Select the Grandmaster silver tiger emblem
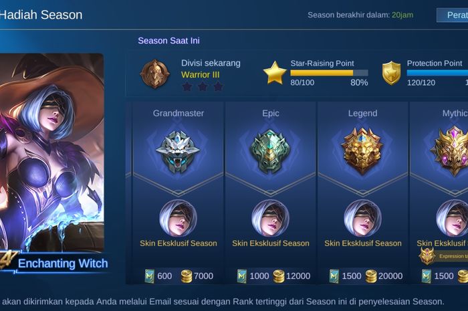The width and height of the screenshot is (468, 311). [x=178, y=152]
